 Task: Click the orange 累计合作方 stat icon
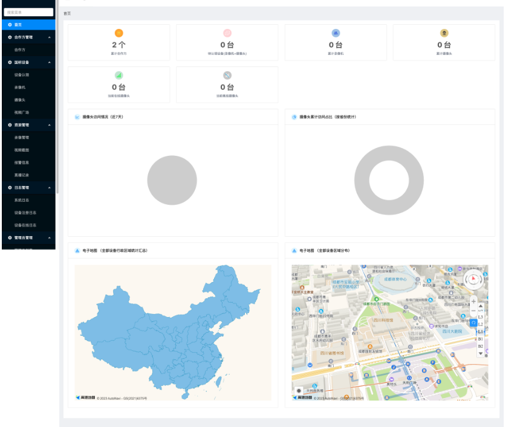119,33
